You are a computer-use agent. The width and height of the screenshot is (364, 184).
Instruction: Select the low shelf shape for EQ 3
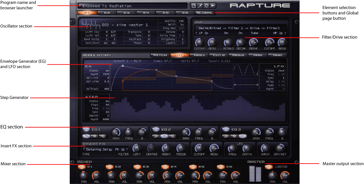(226, 136)
